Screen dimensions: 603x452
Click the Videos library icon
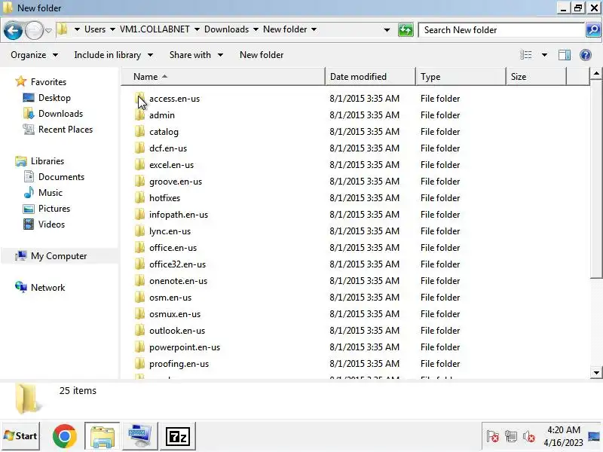click(29, 224)
